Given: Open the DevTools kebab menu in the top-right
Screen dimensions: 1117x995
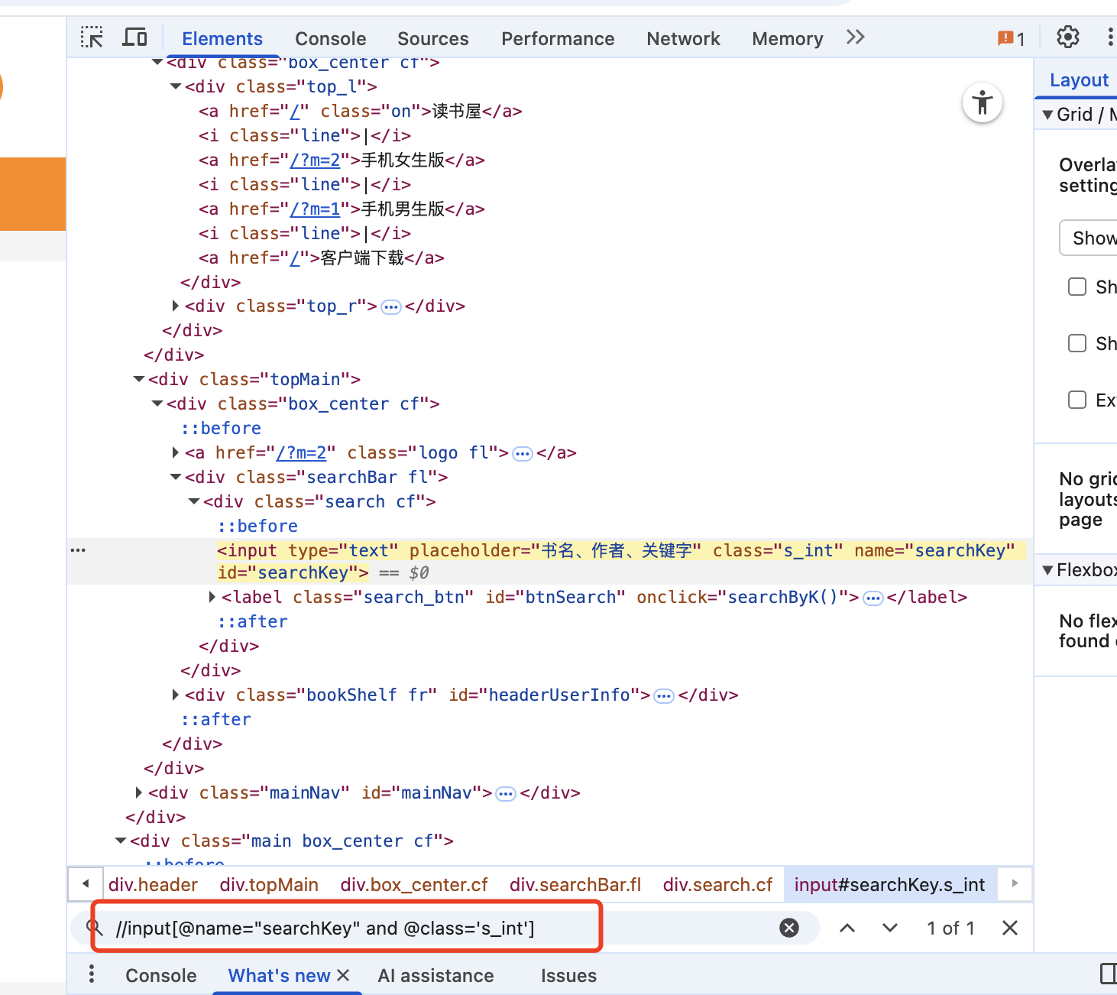Looking at the screenshot, I should [x=1109, y=37].
